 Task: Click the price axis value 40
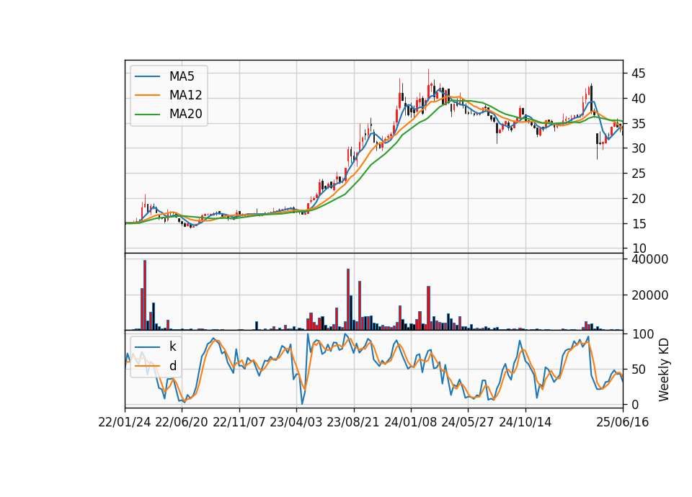(x=638, y=99)
